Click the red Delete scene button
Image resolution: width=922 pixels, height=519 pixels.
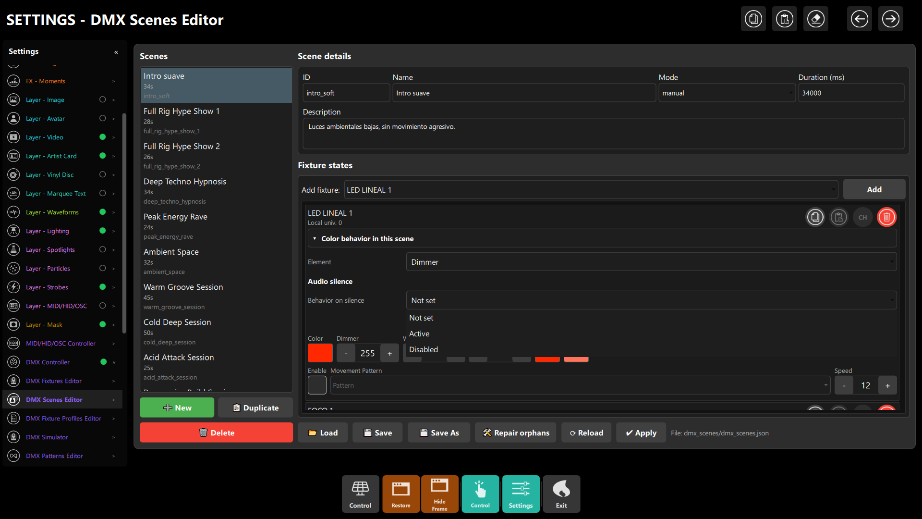tap(216, 432)
